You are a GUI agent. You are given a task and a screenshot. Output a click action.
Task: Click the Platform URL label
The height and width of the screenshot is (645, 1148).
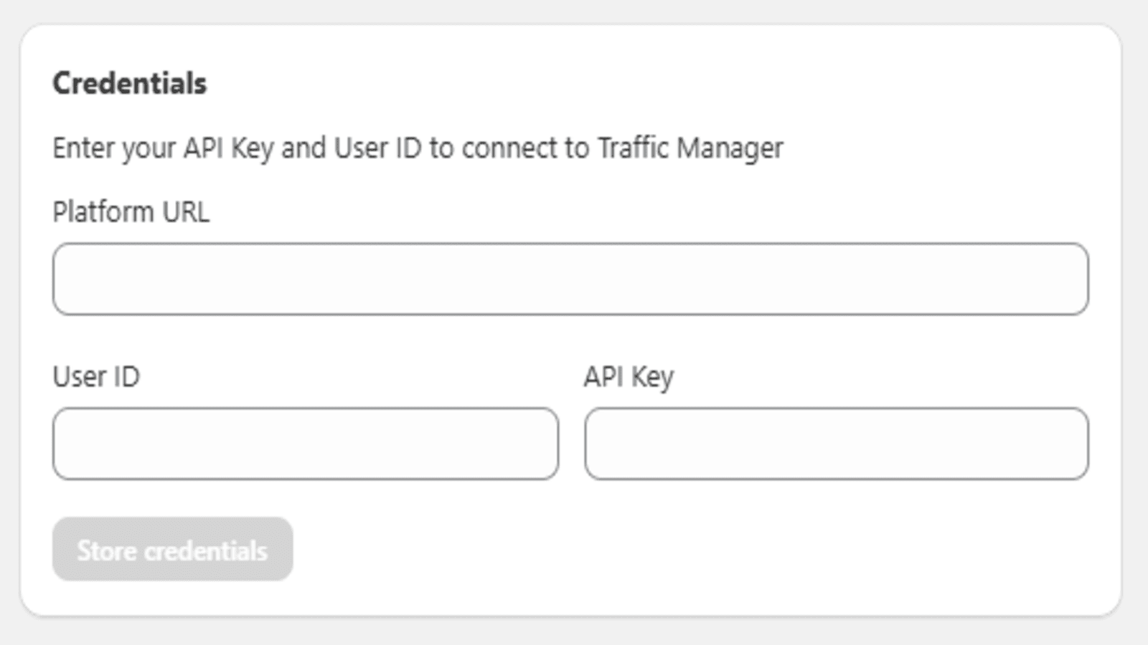point(131,212)
